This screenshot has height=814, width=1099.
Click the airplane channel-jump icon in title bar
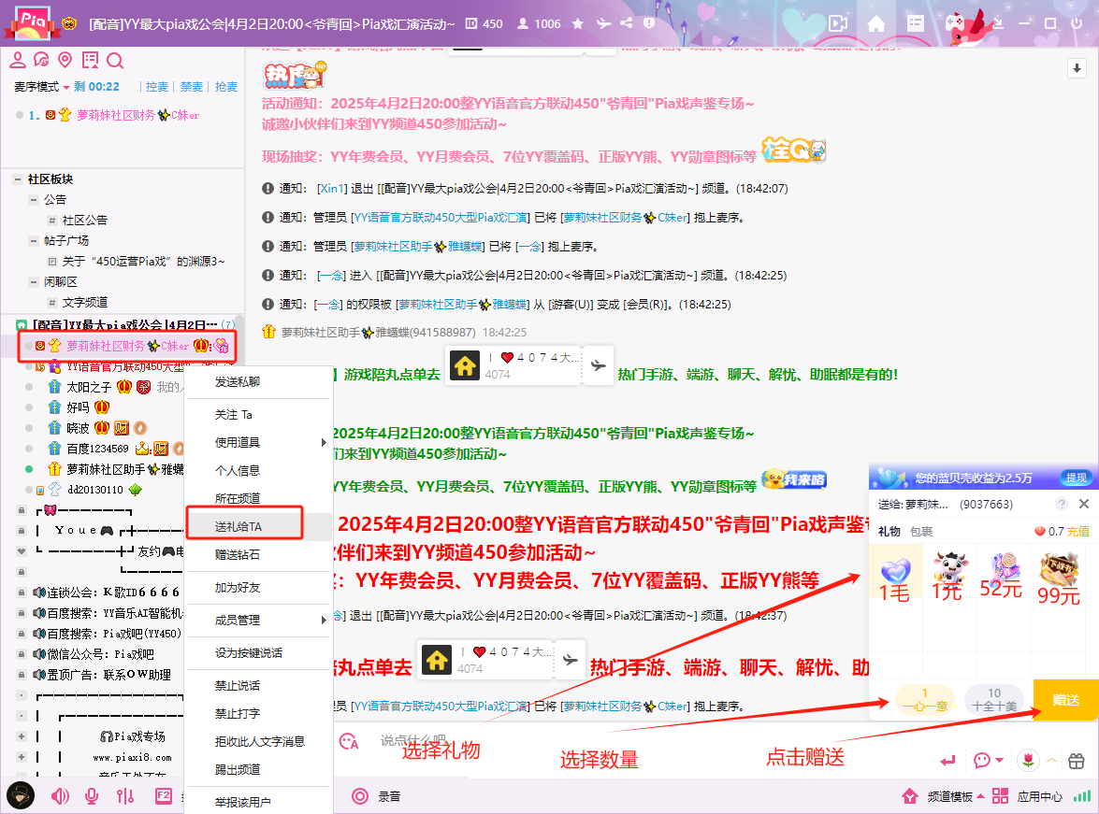point(603,23)
